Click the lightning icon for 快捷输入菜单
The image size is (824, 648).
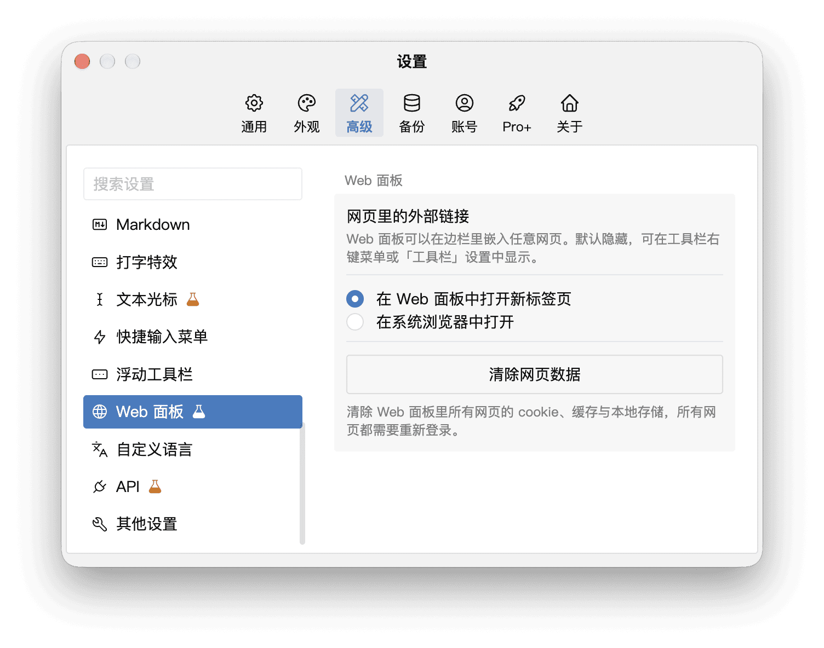[x=100, y=337]
